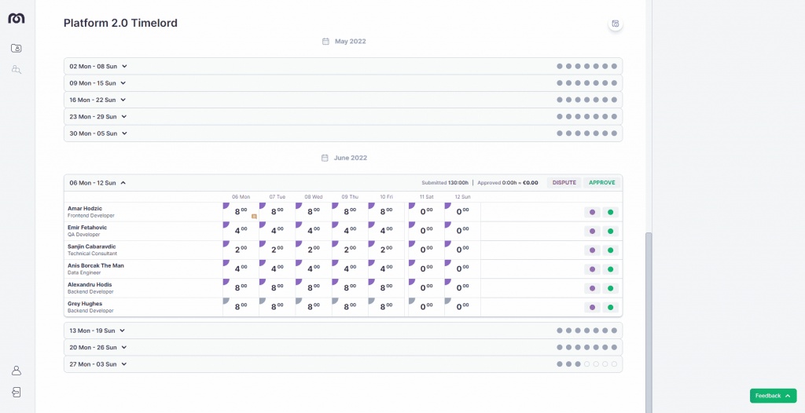805x413 pixels.
Task: Dispute Anis Borcak's hours with purple dot
Action: (x=592, y=269)
